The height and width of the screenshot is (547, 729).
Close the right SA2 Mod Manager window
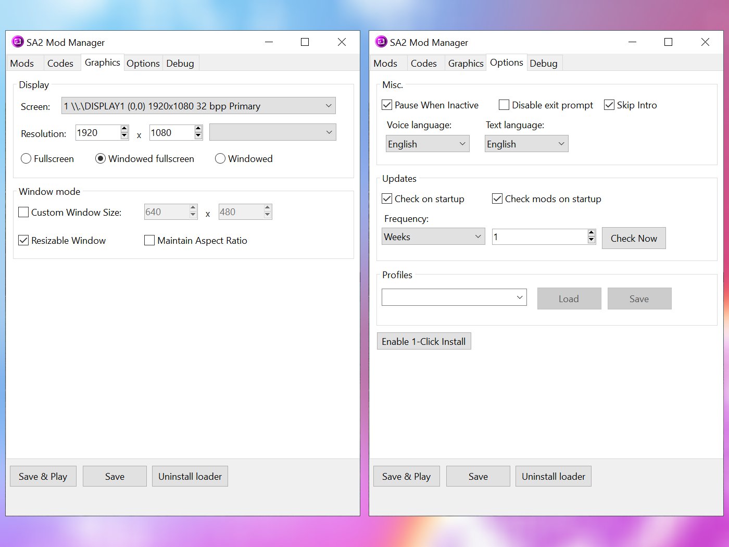pyautogui.click(x=705, y=42)
